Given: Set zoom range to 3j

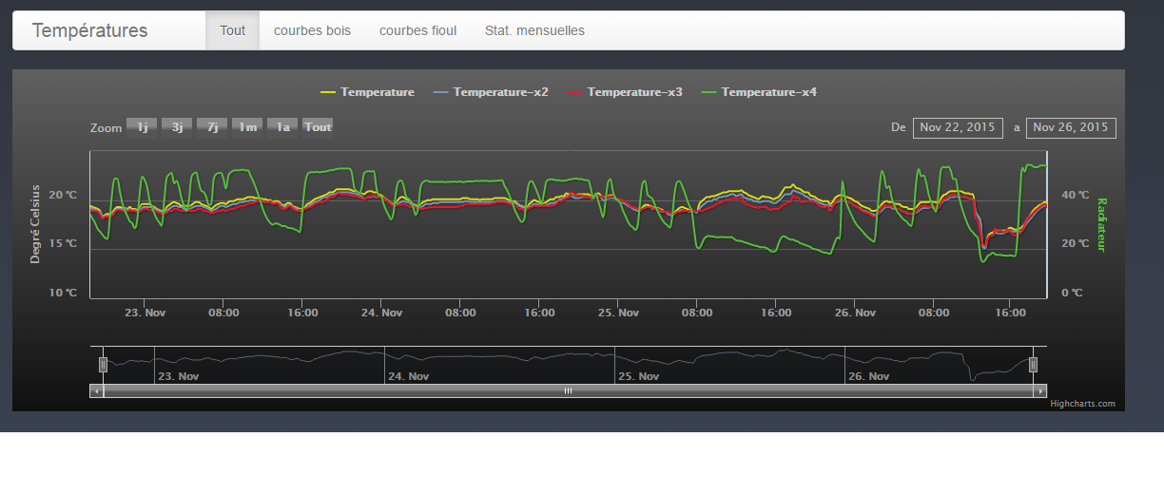Looking at the screenshot, I should (177, 127).
